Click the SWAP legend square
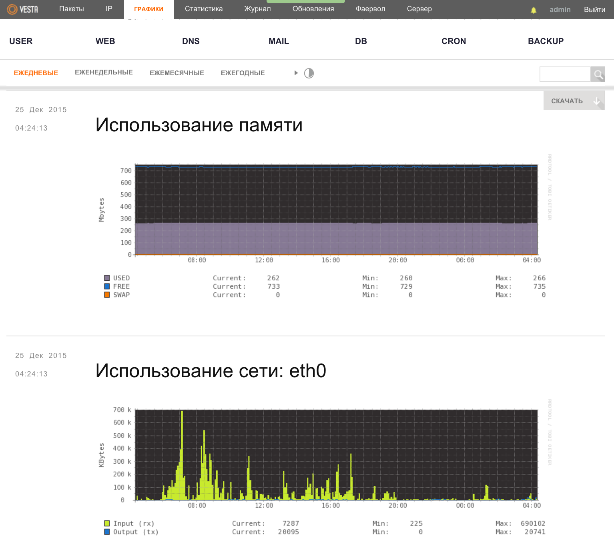The image size is (614, 559). click(x=106, y=294)
